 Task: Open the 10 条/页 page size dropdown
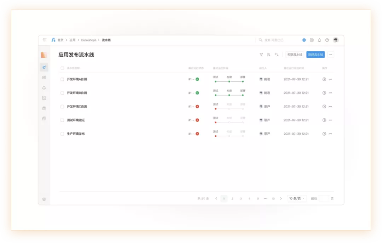[296, 199]
